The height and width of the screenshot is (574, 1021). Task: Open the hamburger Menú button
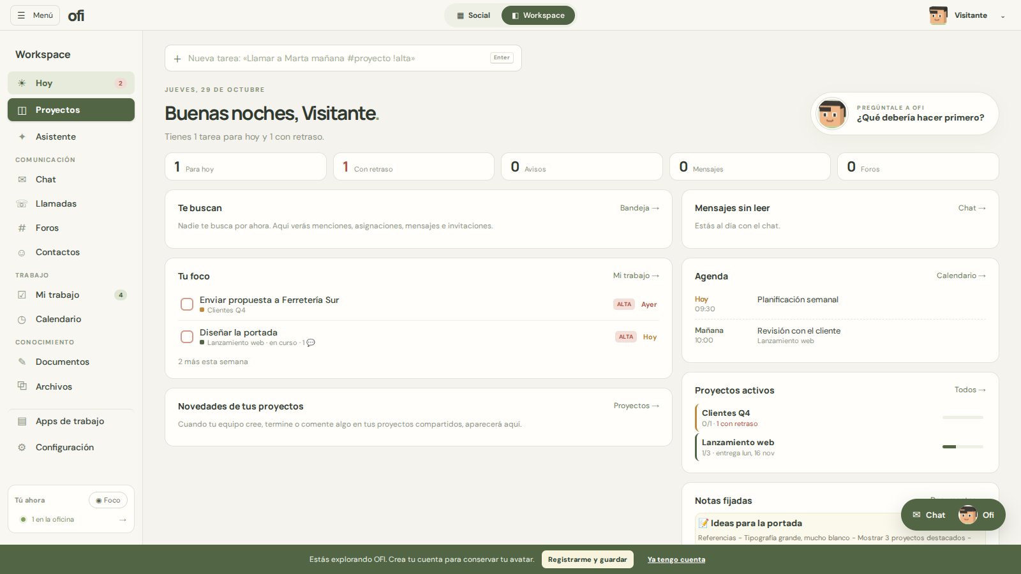[35, 15]
